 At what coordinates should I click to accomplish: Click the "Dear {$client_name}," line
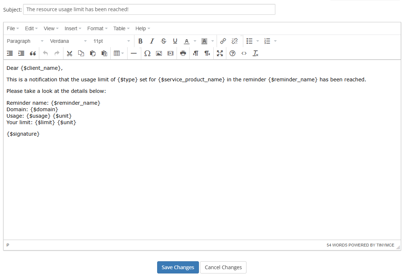(x=35, y=68)
